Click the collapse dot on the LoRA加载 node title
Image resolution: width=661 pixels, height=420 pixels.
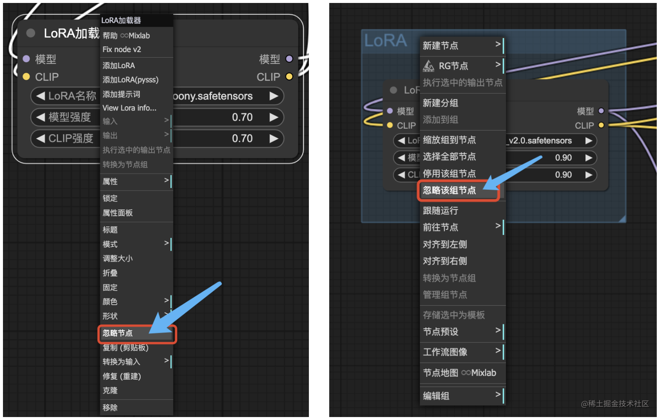[31, 33]
